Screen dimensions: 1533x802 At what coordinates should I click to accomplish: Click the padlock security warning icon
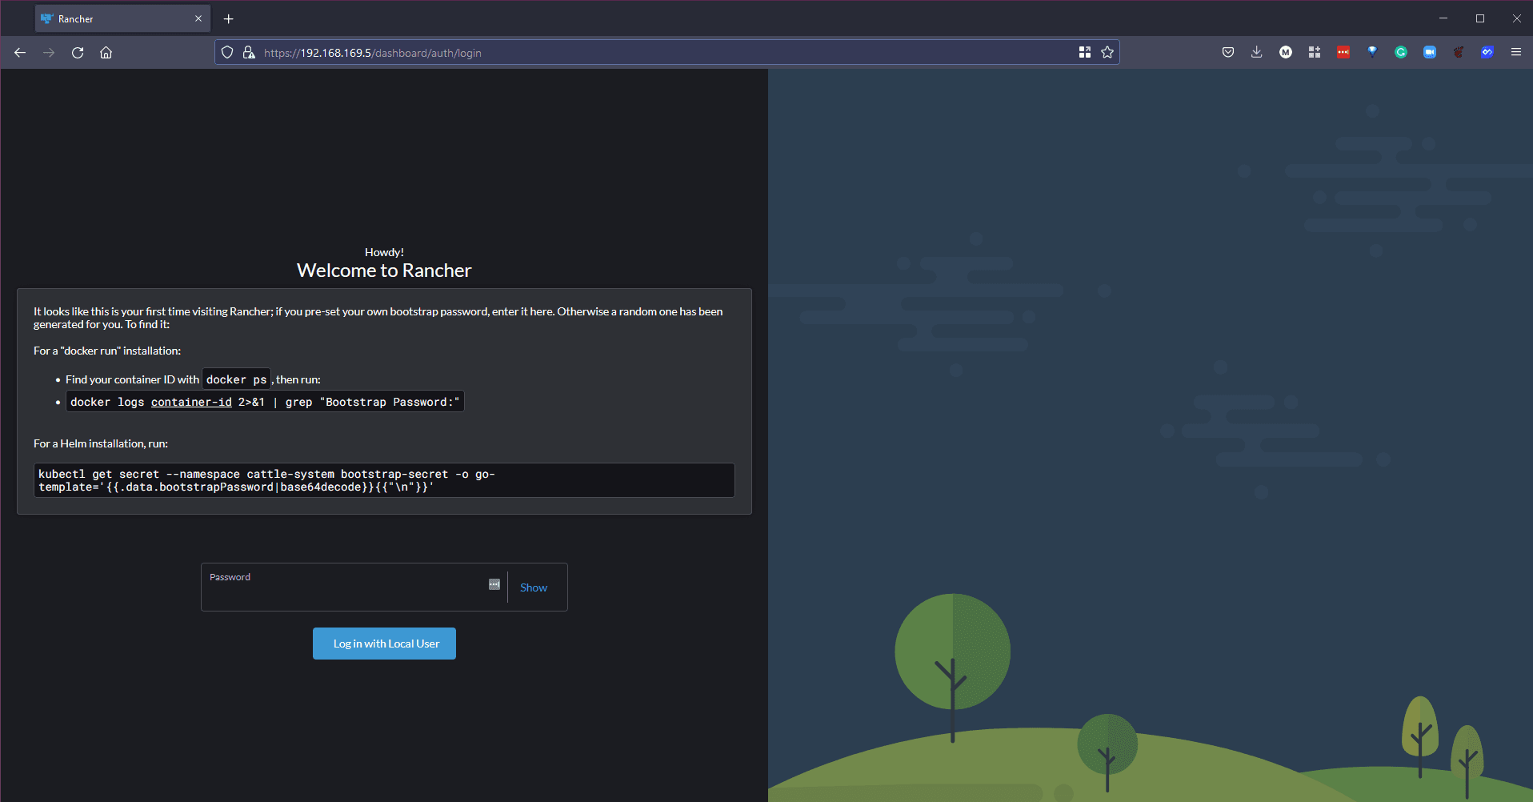point(249,53)
